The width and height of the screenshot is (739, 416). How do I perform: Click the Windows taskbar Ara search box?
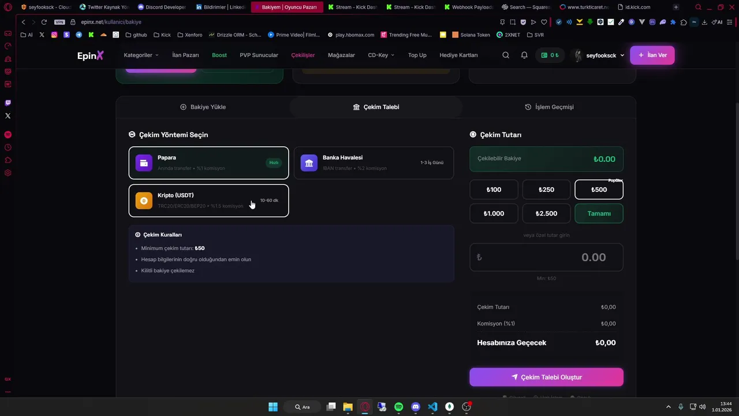click(x=301, y=407)
